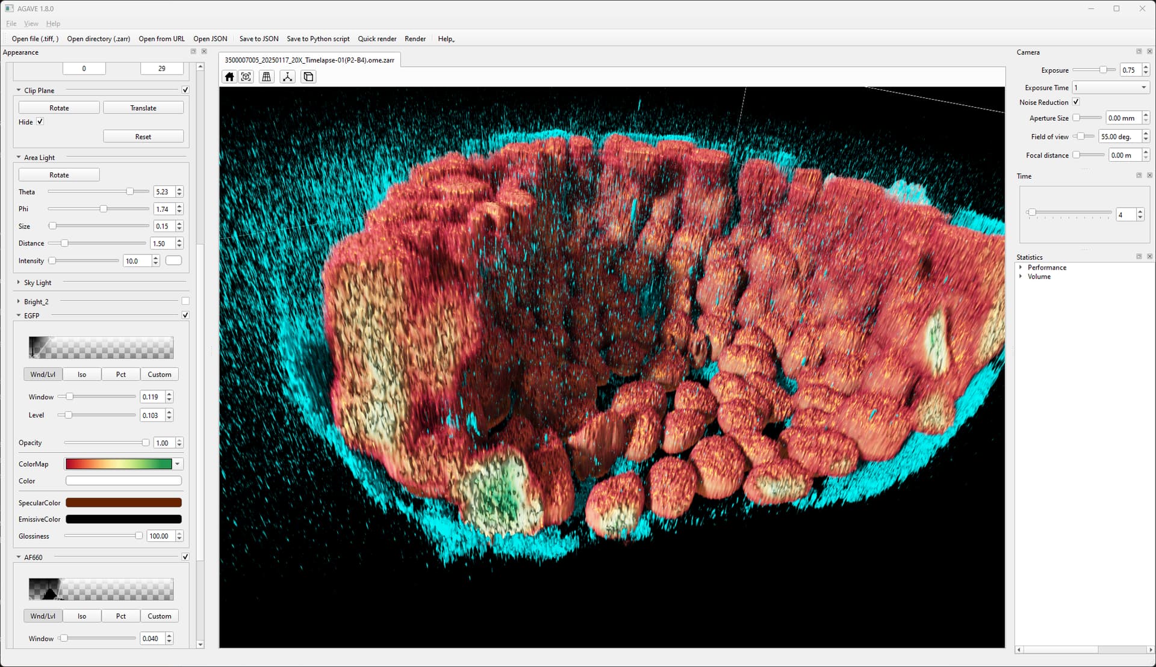This screenshot has height=667, width=1156.
Task: Toggle the perspective grid icon
Action: coord(267,76)
